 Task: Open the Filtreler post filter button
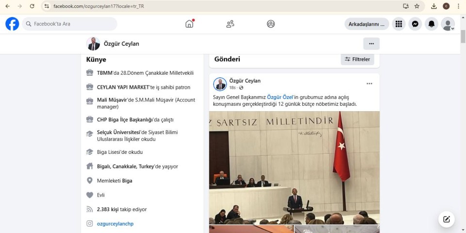pyautogui.click(x=357, y=59)
